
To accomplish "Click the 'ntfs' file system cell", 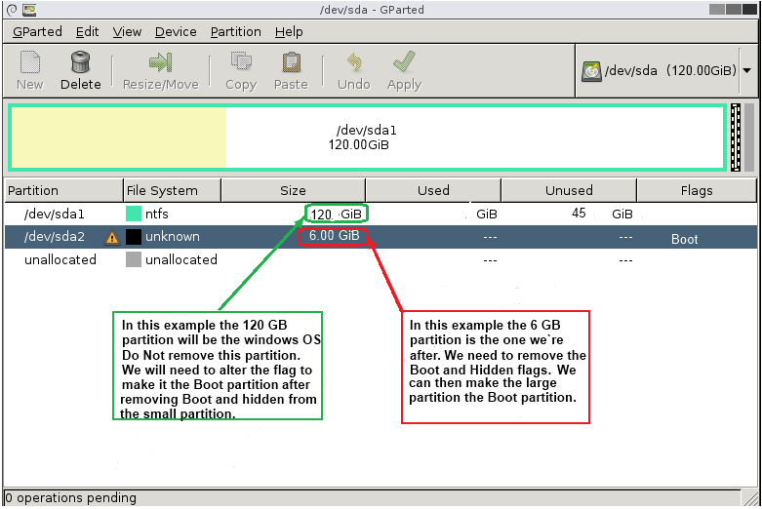I will coord(156,214).
